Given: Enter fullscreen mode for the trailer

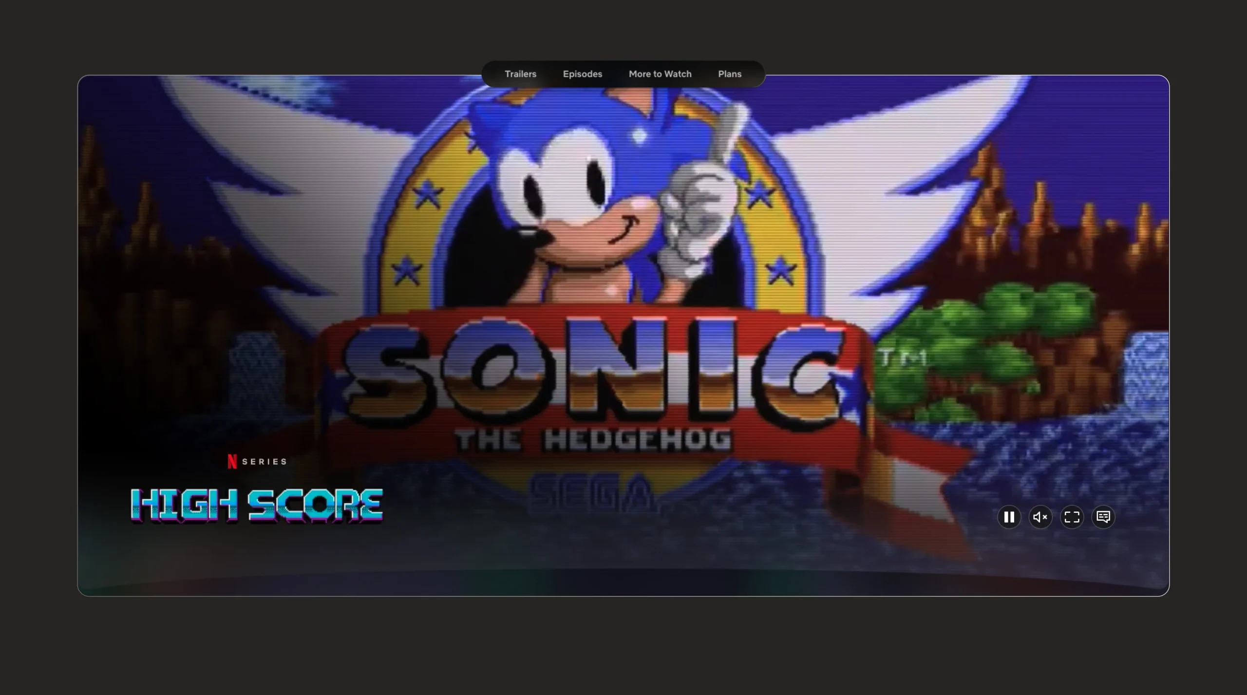Looking at the screenshot, I should [x=1072, y=517].
